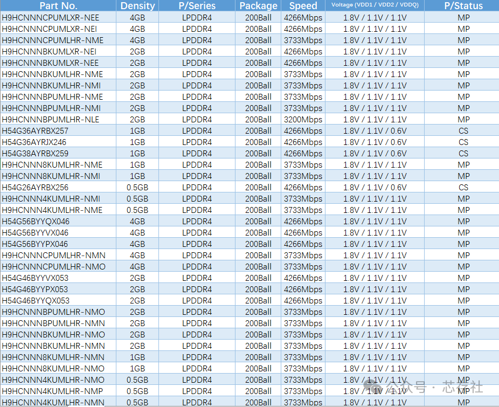499x407 pixels.
Task: Click cell H9HCNNNBKUMLHR-NME
Action: (58, 74)
